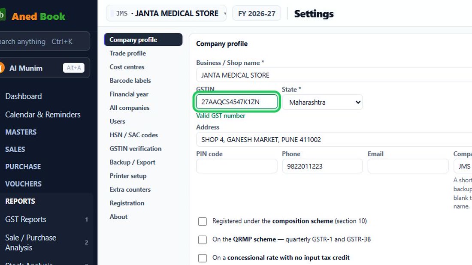Tick the composition scheme checkbox

tap(203, 221)
